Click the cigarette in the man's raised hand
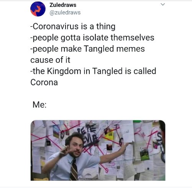Viewport: 192px width, 188px height. click(65, 146)
